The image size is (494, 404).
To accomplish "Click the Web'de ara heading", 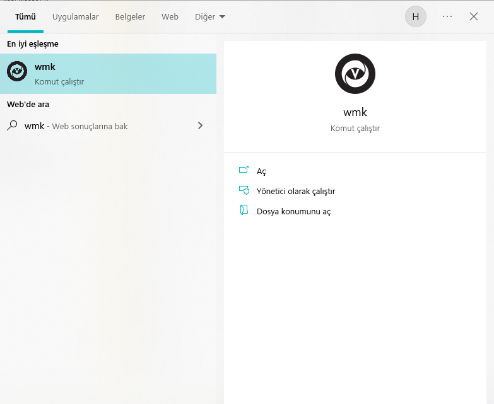I will tap(28, 105).
